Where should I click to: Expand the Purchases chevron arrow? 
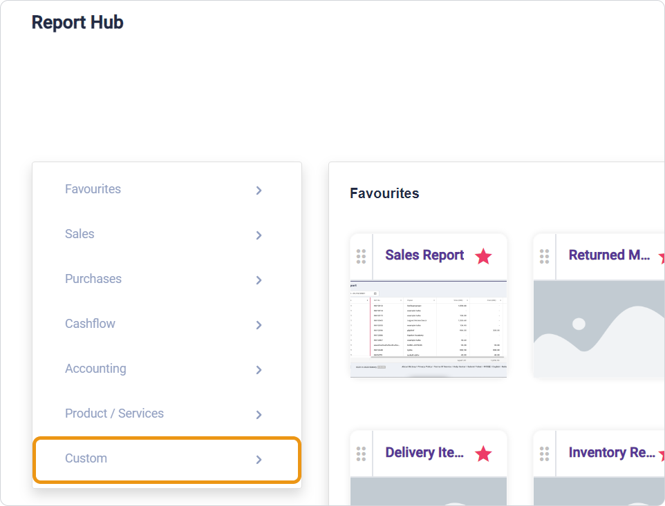[x=259, y=280]
